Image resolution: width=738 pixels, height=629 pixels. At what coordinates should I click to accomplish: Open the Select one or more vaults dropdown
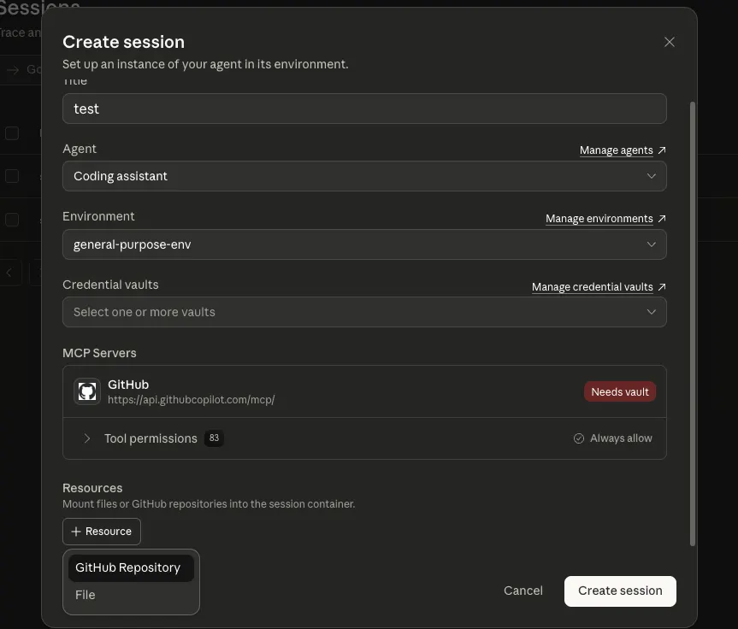364,312
